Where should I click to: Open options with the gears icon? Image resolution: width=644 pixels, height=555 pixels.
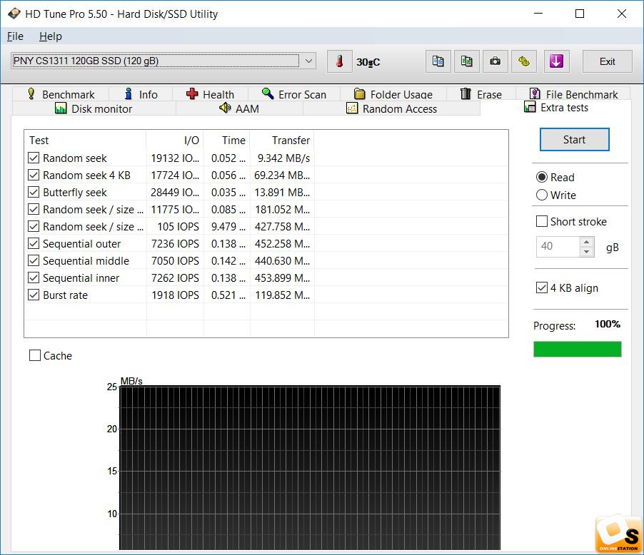click(x=524, y=61)
